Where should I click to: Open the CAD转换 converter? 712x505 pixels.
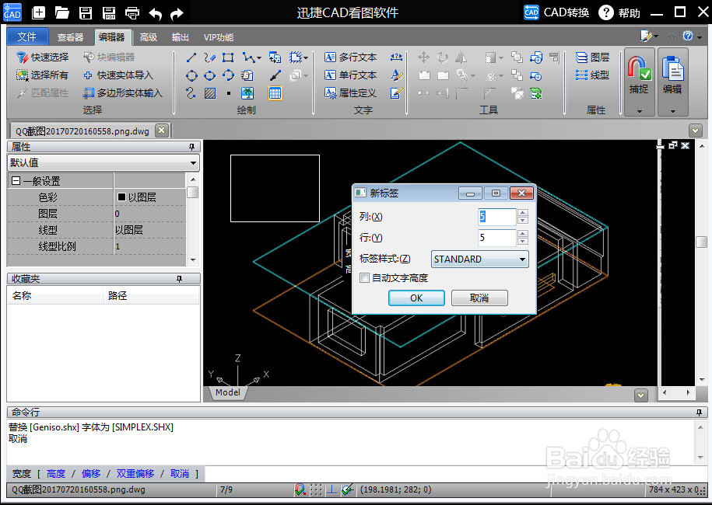[556, 12]
